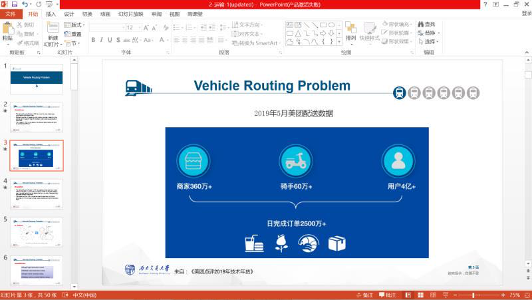
Task: Switch to reading view
Action: [433, 295]
